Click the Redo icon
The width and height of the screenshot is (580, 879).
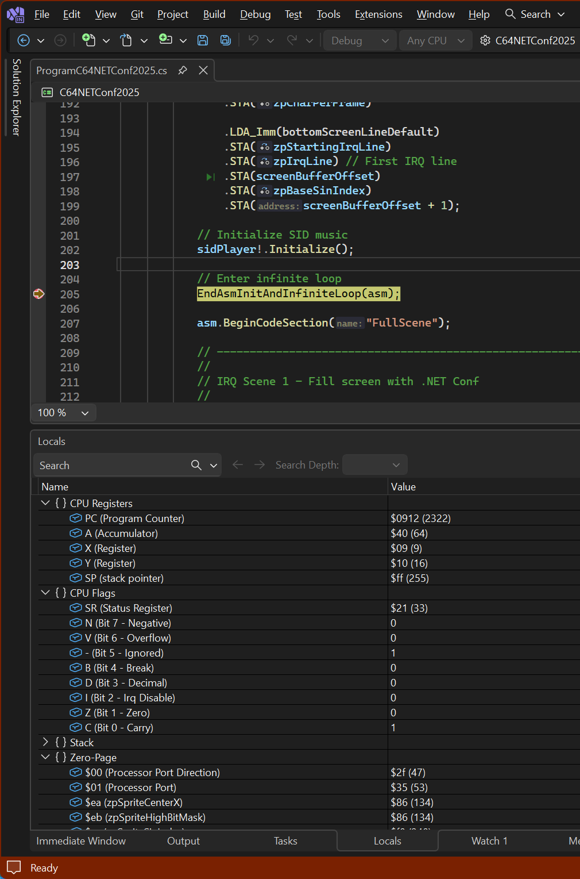click(x=292, y=40)
